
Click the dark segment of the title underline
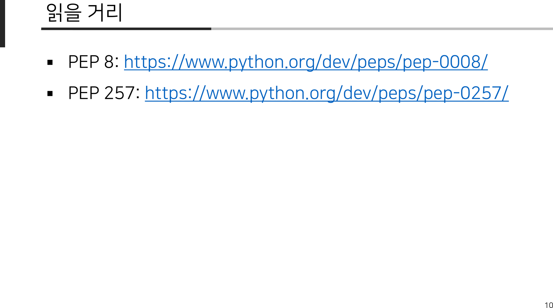pos(126,29)
